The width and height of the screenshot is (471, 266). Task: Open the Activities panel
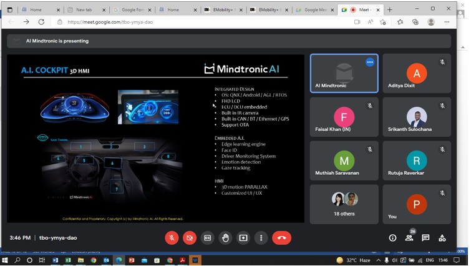pos(442,238)
